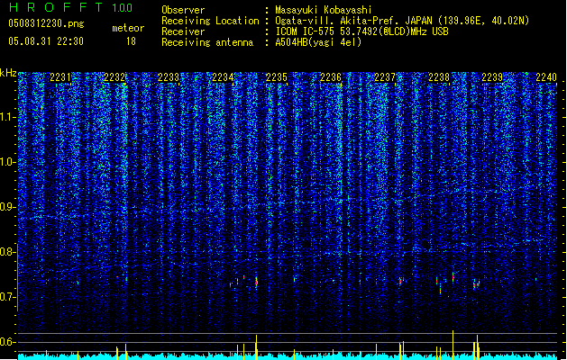
Task: Click the Observer label
Action: (183, 10)
